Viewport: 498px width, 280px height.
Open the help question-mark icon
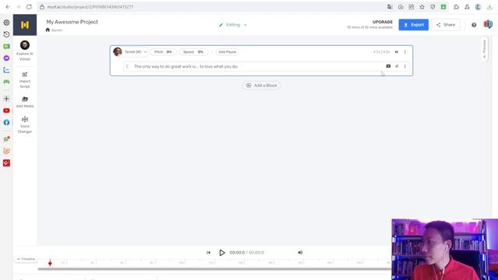474,25
